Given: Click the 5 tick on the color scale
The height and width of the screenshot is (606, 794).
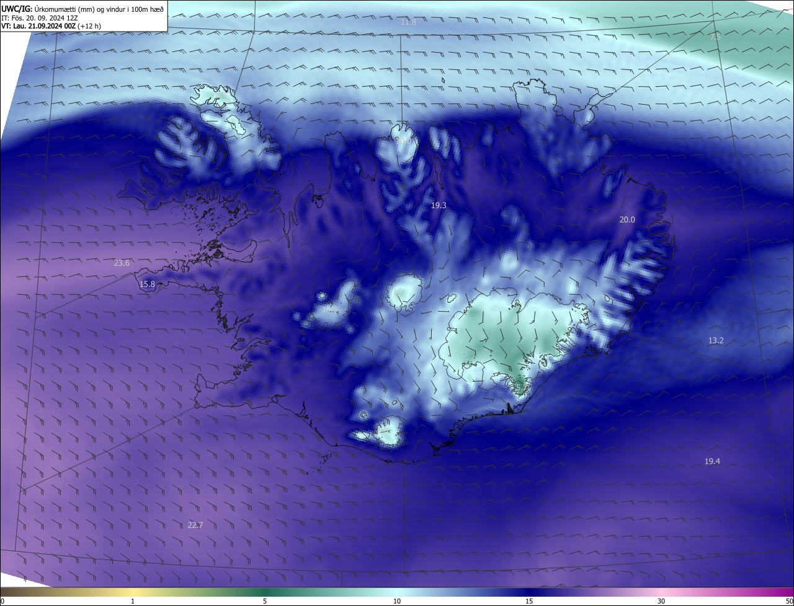Looking at the screenshot, I should [x=265, y=601].
